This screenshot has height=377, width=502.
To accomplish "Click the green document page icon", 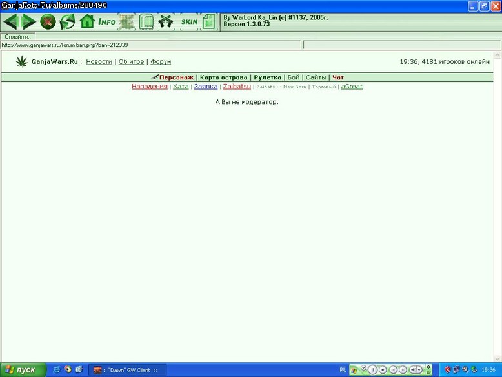I will (209, 22).
